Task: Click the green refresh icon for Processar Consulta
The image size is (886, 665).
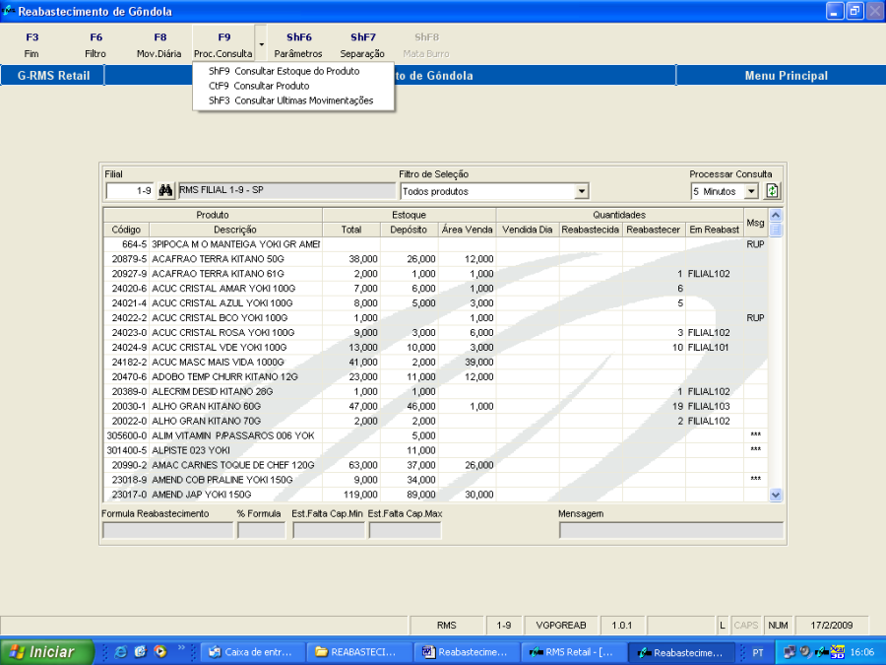Action: 772,190
